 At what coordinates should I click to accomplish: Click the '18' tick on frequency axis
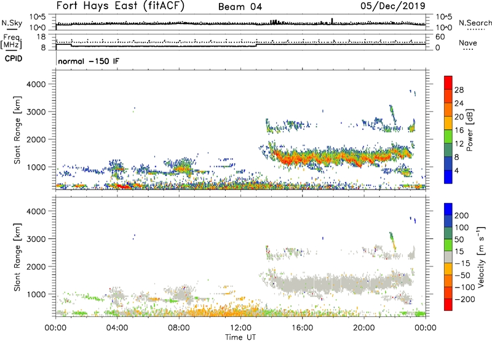point(41,37)
